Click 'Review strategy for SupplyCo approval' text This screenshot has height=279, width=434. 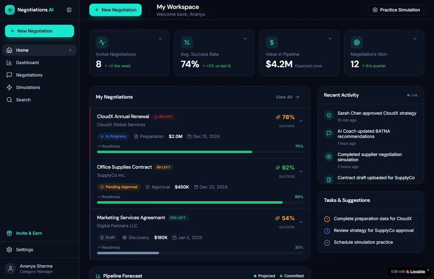click(374, 231)
